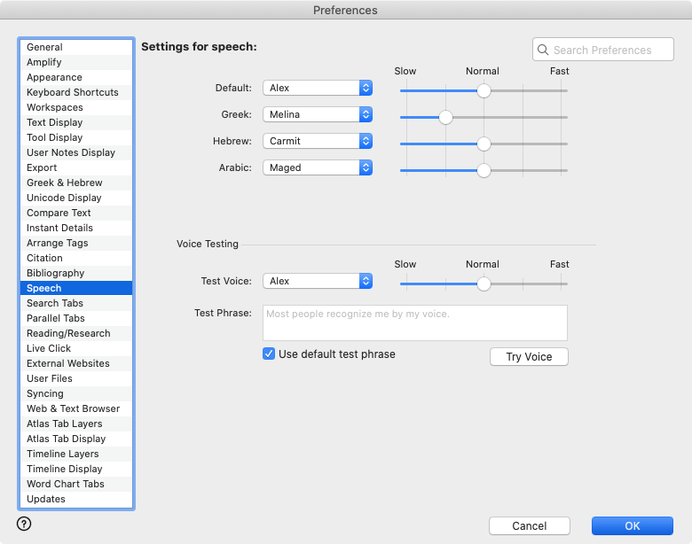Select the Syncing preferences category

tap(44, 393)
